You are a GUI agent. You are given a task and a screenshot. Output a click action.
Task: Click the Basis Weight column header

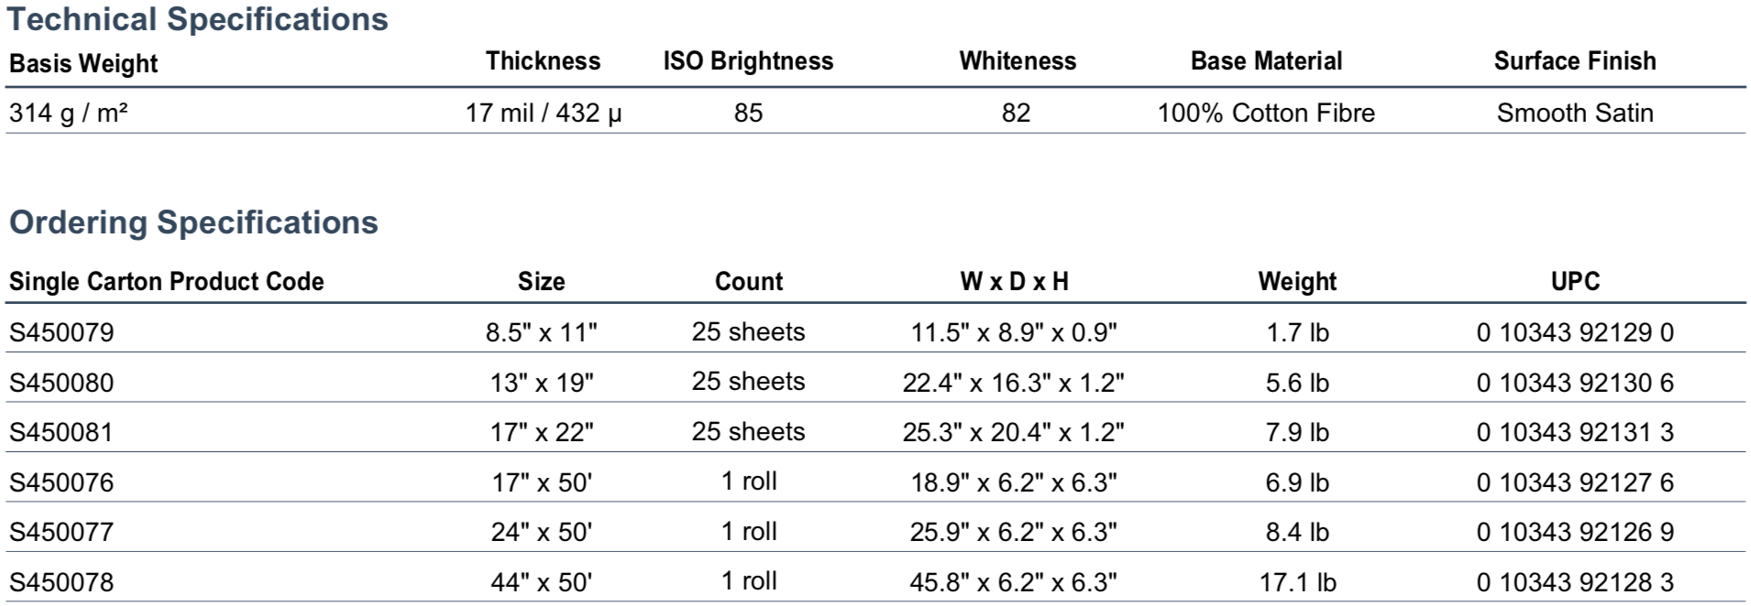tap(83, 63)
